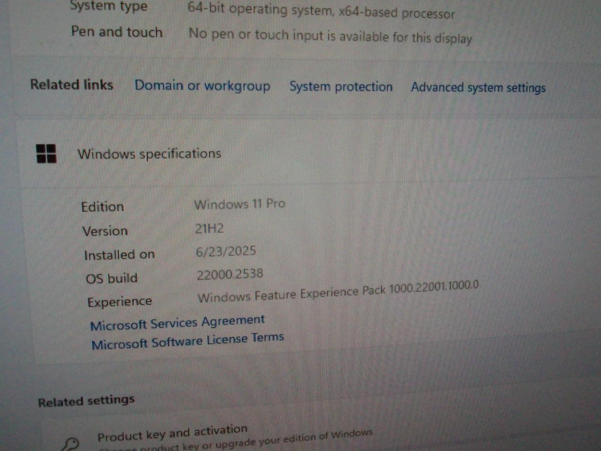Open Advanced system settings link

point(478,88)
